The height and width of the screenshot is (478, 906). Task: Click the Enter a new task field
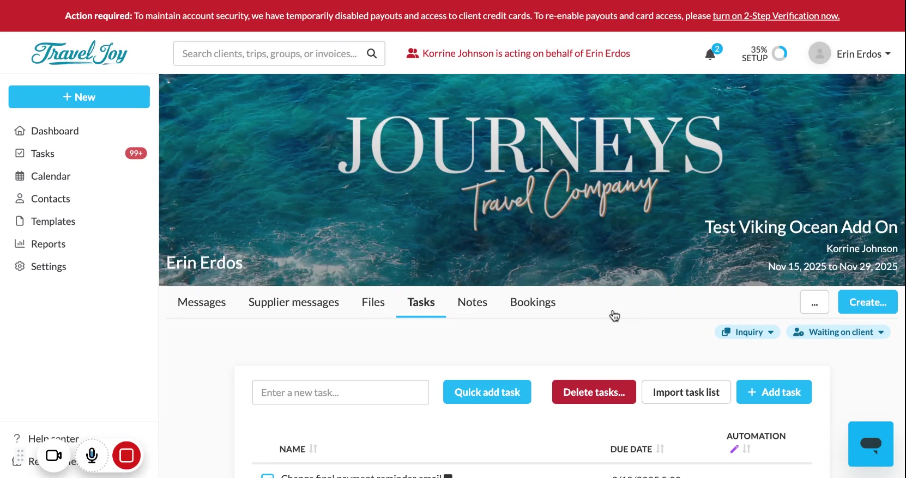coord(340,392)
